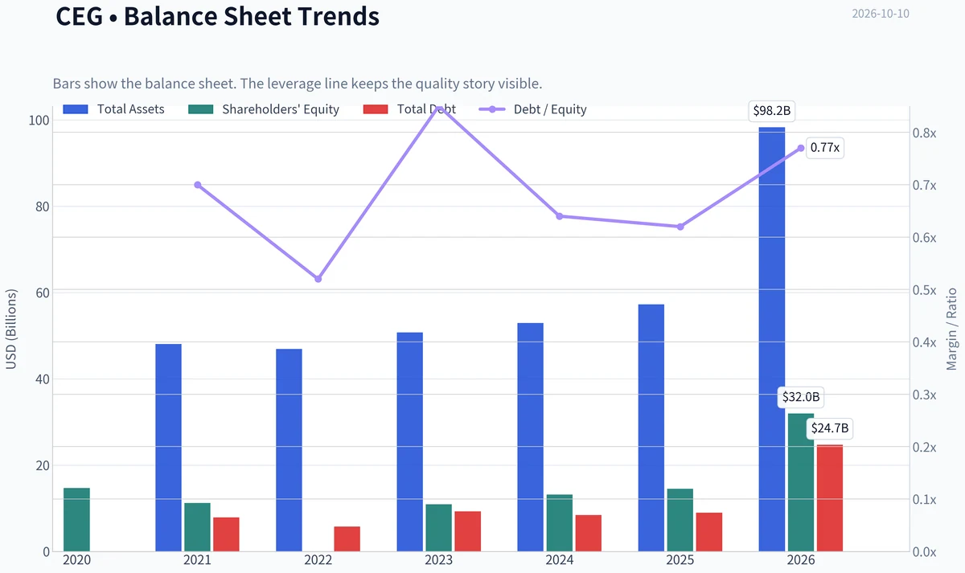965x573 pixels.
Task: Click the blue Total Assets legend swatch
Action: coord(75,109)
